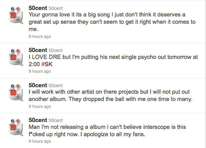Open bold 50cent name on interscope tweet
206x148 pixels.
click(x=38, y=120)
